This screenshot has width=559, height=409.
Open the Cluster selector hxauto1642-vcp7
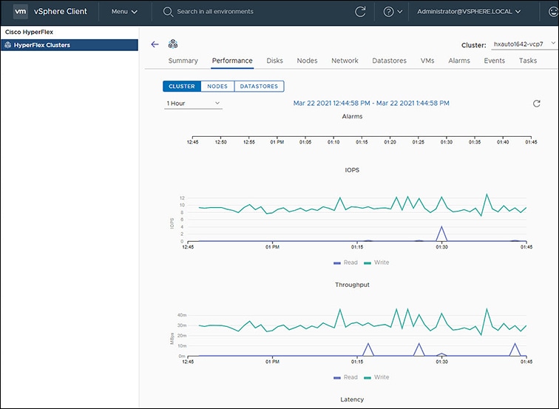[524, 44]
